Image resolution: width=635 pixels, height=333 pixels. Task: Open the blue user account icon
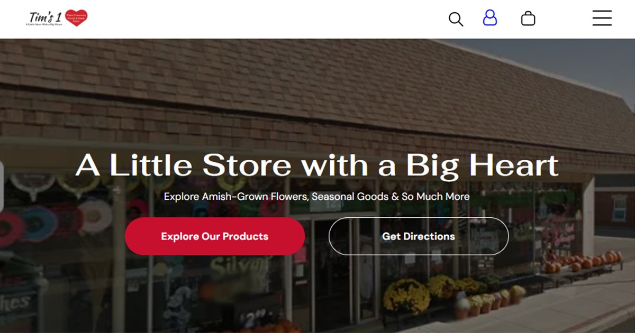pyautogui.click(x=490, y=18)
